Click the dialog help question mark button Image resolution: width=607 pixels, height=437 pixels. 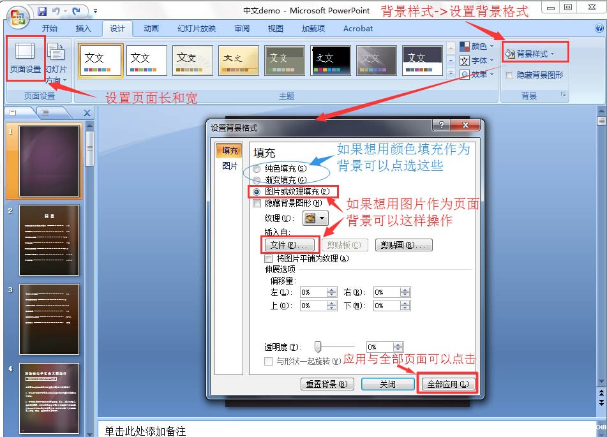coord(440,126)
